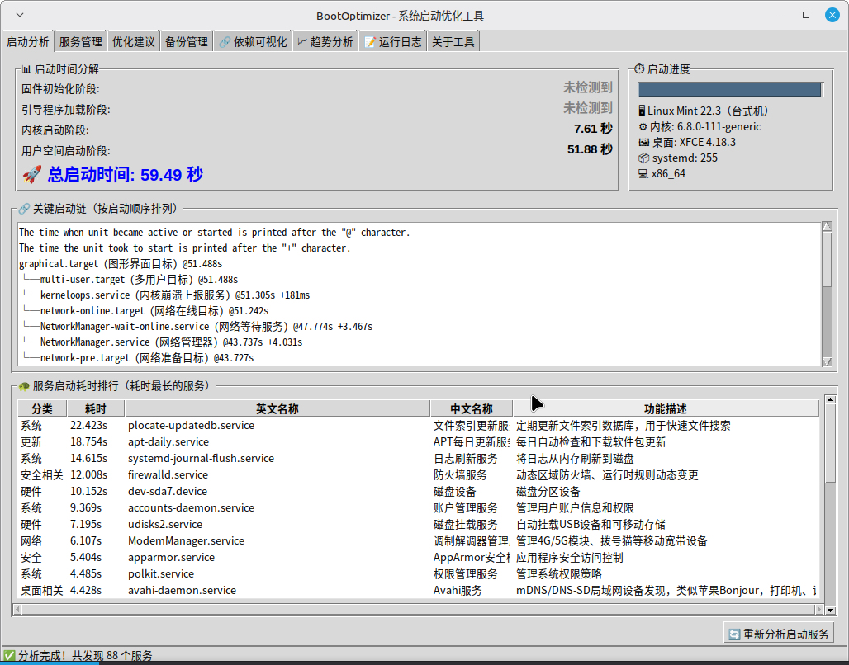Select the dev-sda7.device row

tap(418, 491)
